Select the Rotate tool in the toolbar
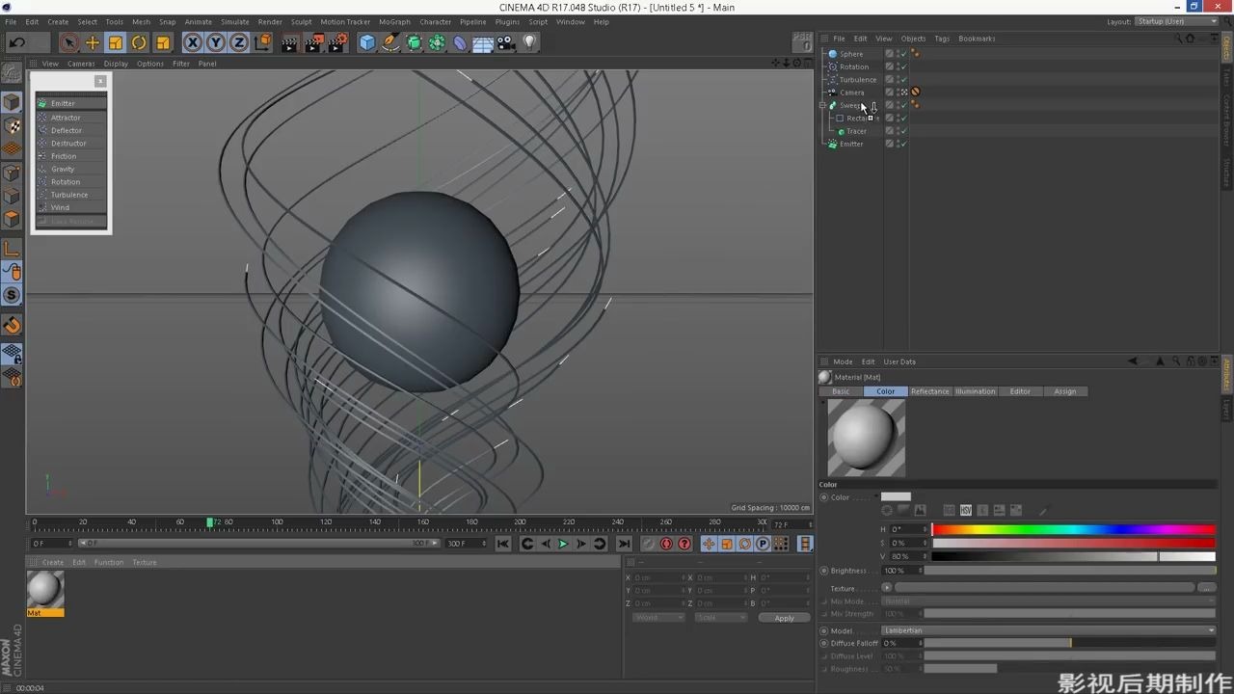Screen dimensions: 1234x694 click(x=139, y=42)
